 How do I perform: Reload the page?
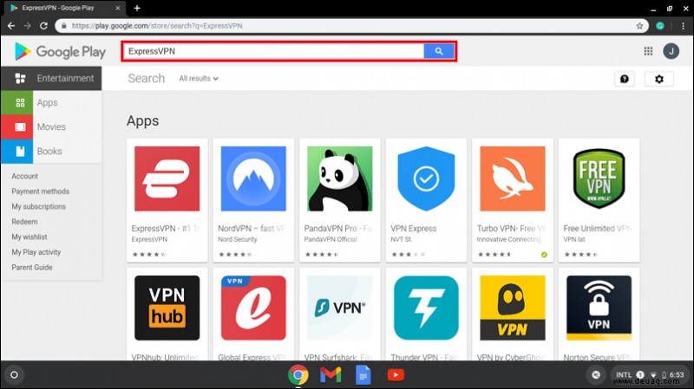pyautogui.click(x=43, y=26)
